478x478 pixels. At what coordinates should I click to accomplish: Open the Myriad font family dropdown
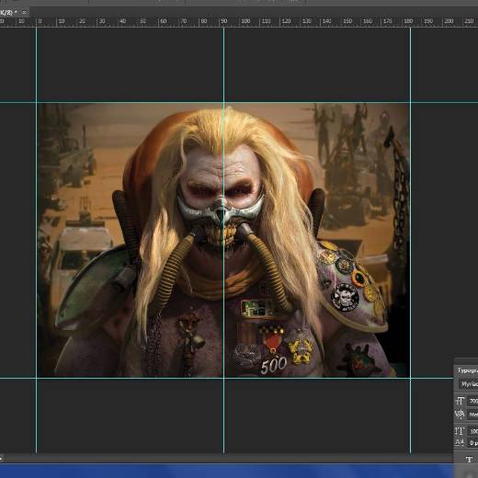pyautogui.click(x=469, y=384)
